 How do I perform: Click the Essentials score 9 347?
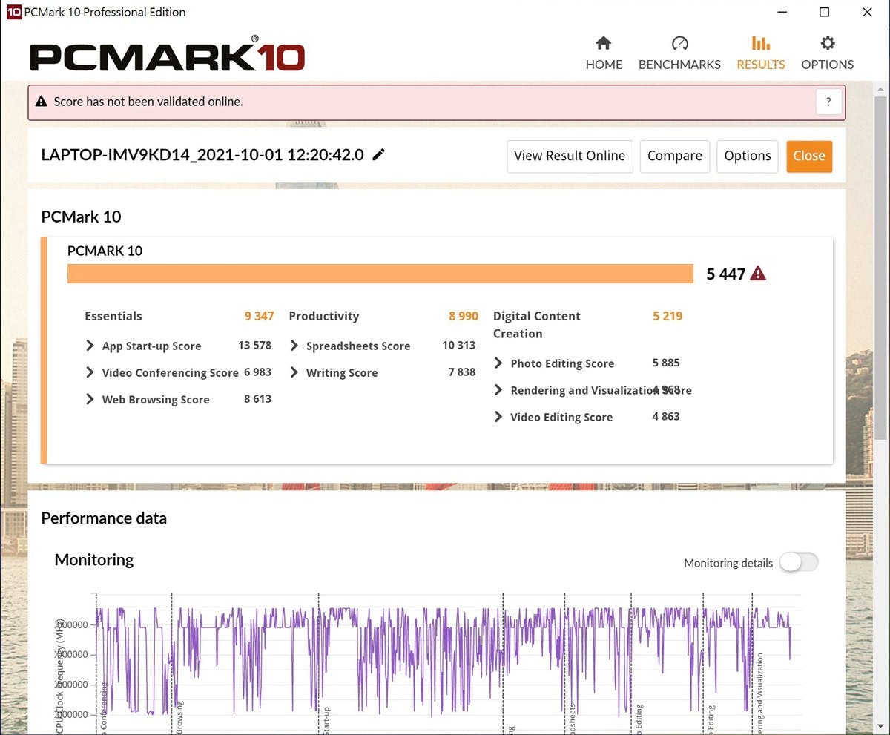click(259, 316)
